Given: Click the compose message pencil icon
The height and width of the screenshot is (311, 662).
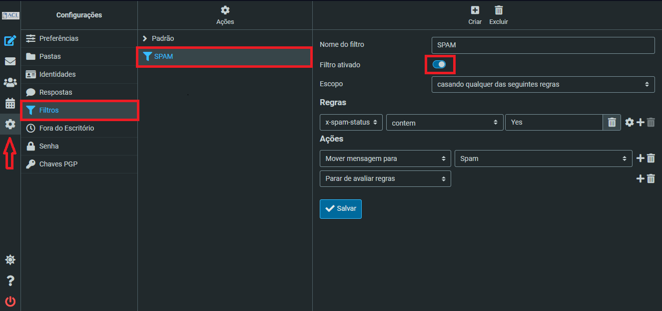Looking at the screenshot, I should pos(10,41).
